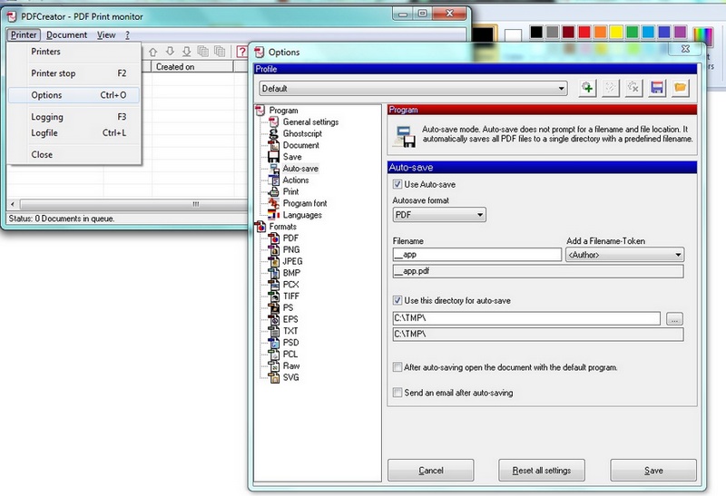This screenshot has width=726, height=496.
Task: Uncheck the Use Auto-save checkbox
Action: (397, 185)
